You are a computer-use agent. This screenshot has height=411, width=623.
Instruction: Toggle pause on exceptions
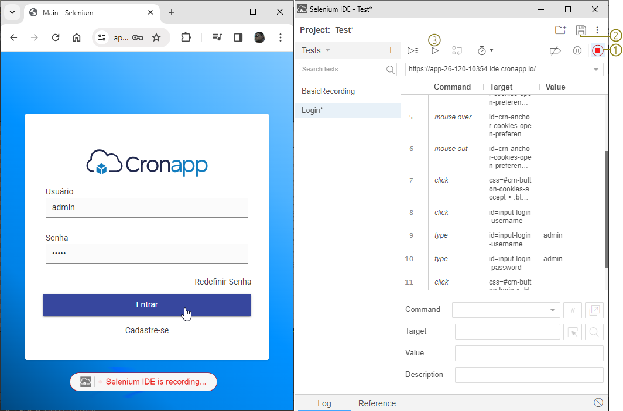577,50
